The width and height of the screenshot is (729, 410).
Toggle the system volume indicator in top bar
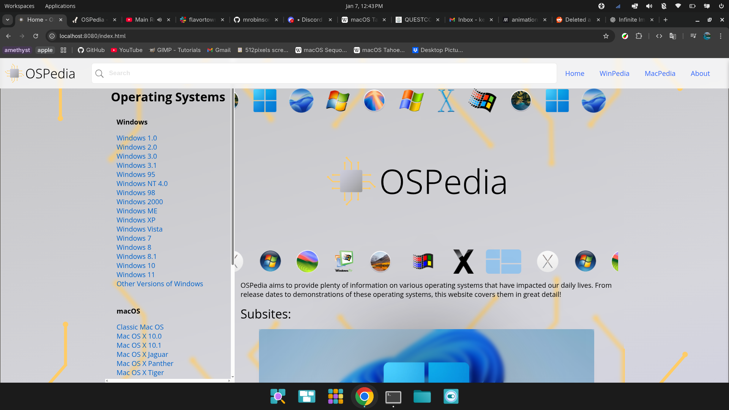[x=649, y=6]
